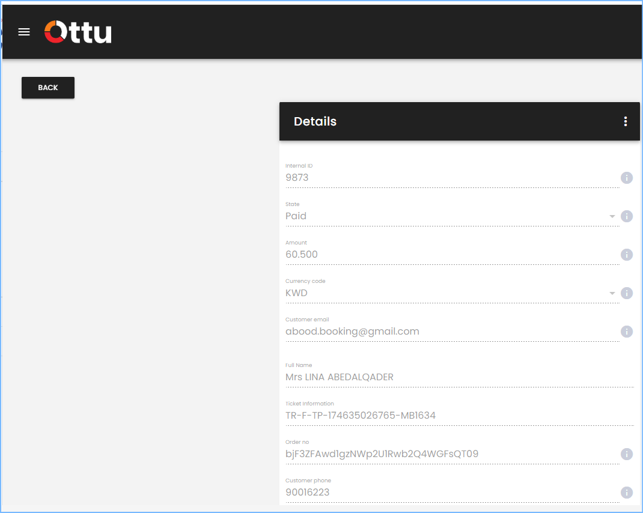
Task: Select the Full Name field value
Action: 459,377
